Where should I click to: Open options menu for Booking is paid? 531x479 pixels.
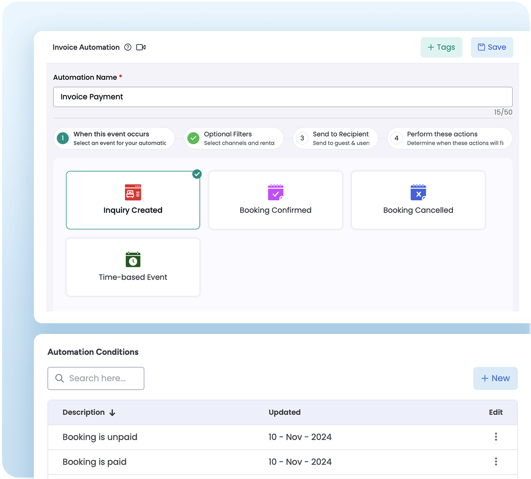(496, 462)
